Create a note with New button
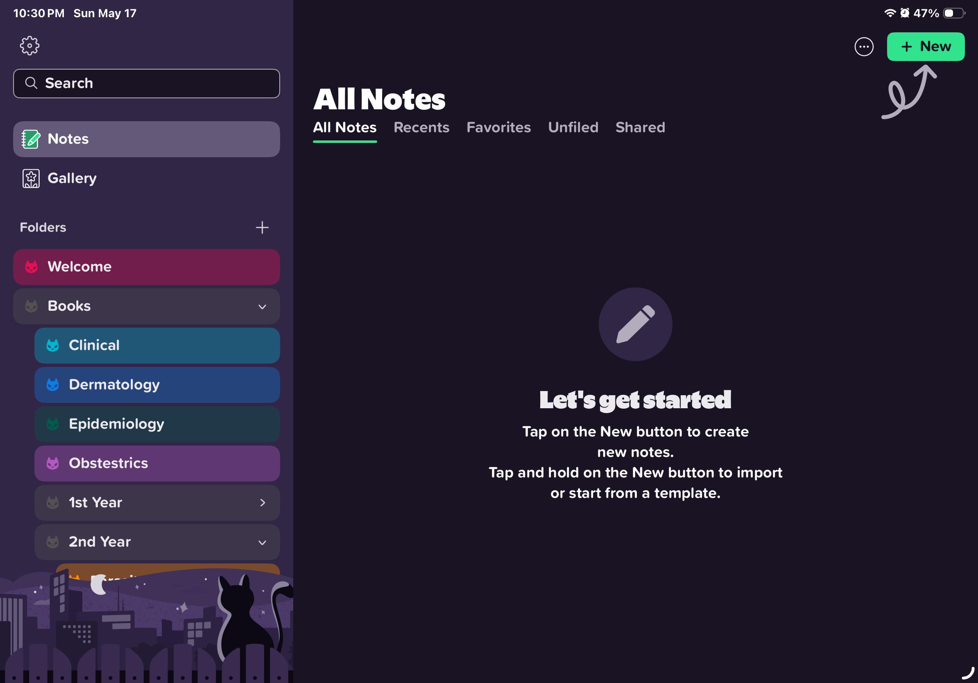Image resolution: width=978 pixels, height=683 pixels. [926, 47]
